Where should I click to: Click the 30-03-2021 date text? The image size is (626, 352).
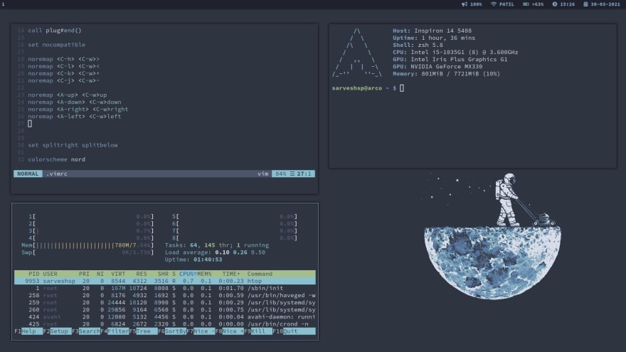pos(605,4)
